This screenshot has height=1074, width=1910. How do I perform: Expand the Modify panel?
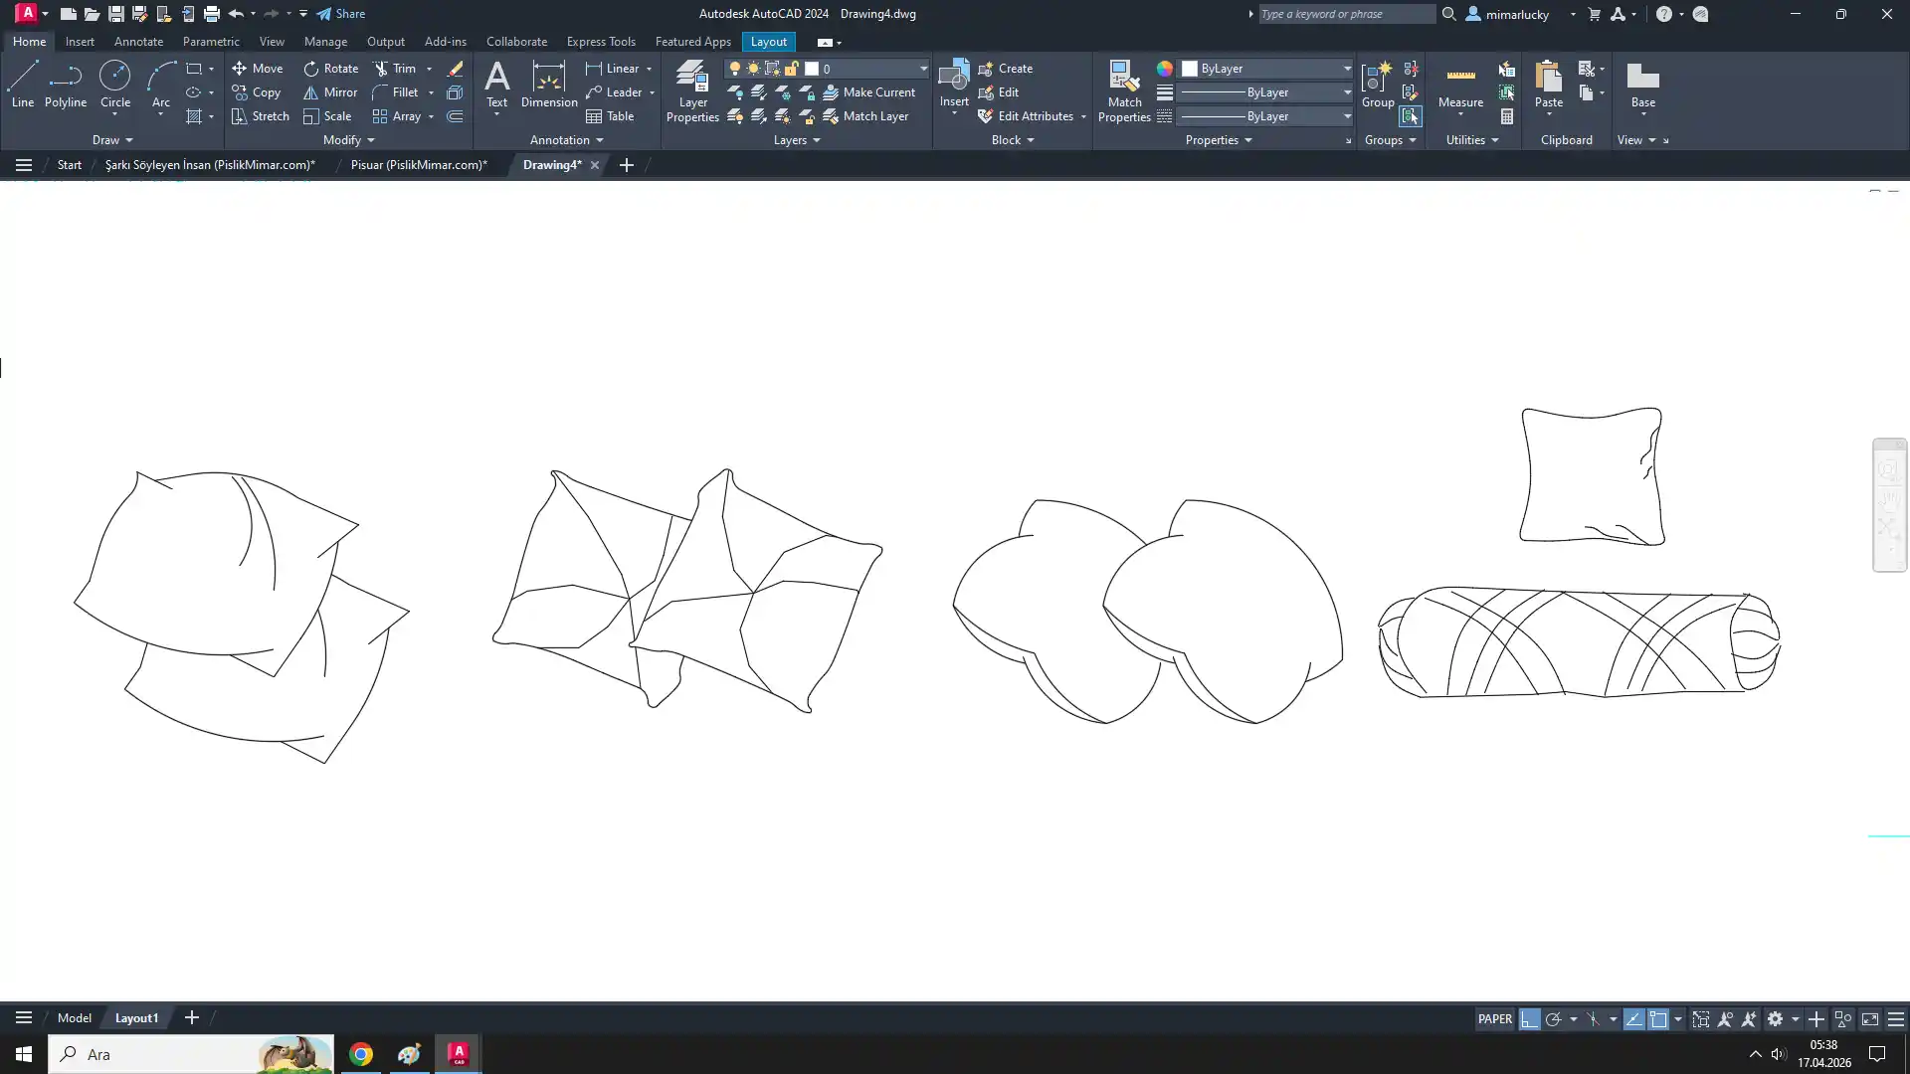[348, 140]
